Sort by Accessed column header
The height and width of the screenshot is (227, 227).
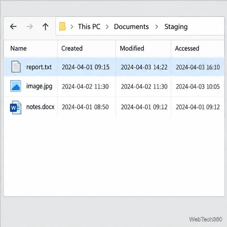coord(187,48)
